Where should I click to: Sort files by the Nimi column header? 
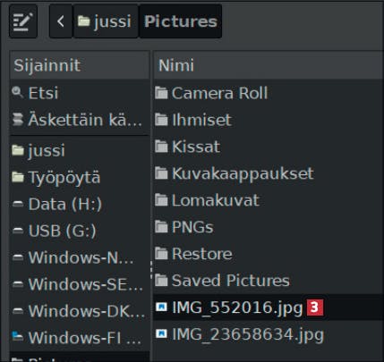pos(269,65)
